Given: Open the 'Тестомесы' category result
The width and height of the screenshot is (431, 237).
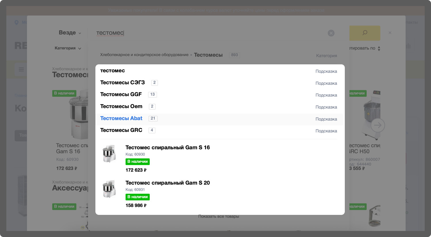Looking at the screenshot, I should coord(208,55).
